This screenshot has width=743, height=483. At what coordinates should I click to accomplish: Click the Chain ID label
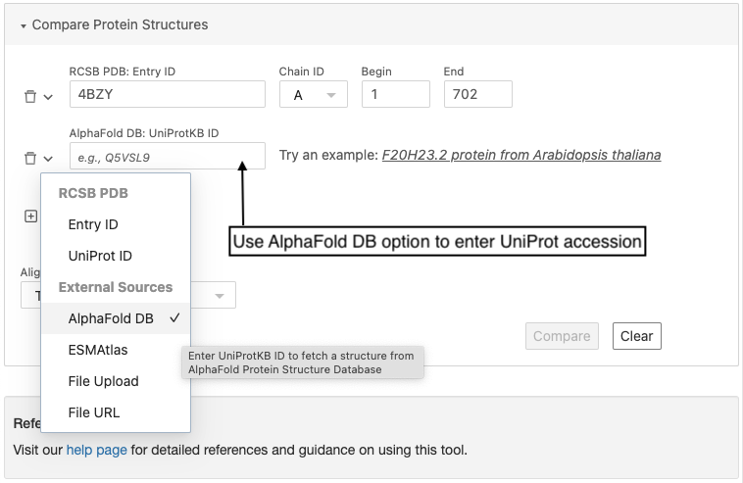[301, 72]
